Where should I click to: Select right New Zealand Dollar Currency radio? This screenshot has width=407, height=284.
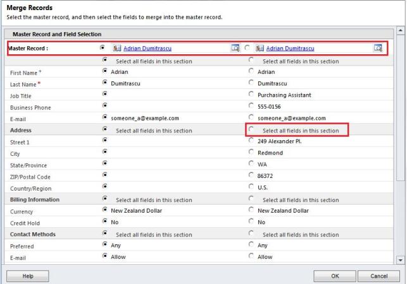click(x=251, y=209)
